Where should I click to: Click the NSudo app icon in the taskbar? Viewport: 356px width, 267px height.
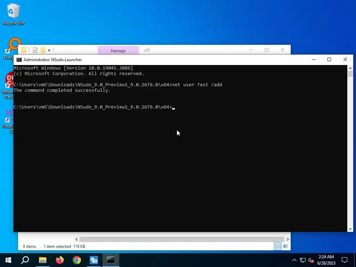coord(94,260)
